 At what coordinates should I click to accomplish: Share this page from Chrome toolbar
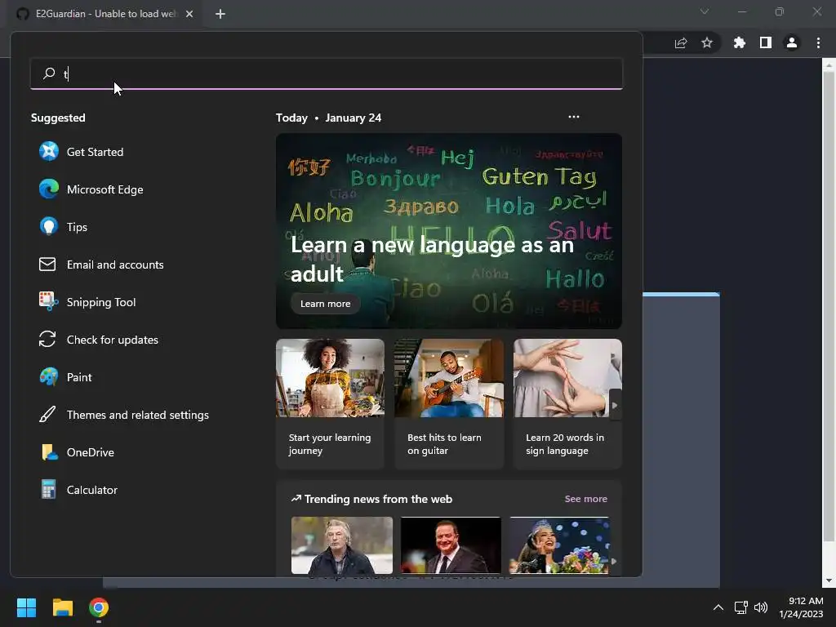[x=681, y=42]
